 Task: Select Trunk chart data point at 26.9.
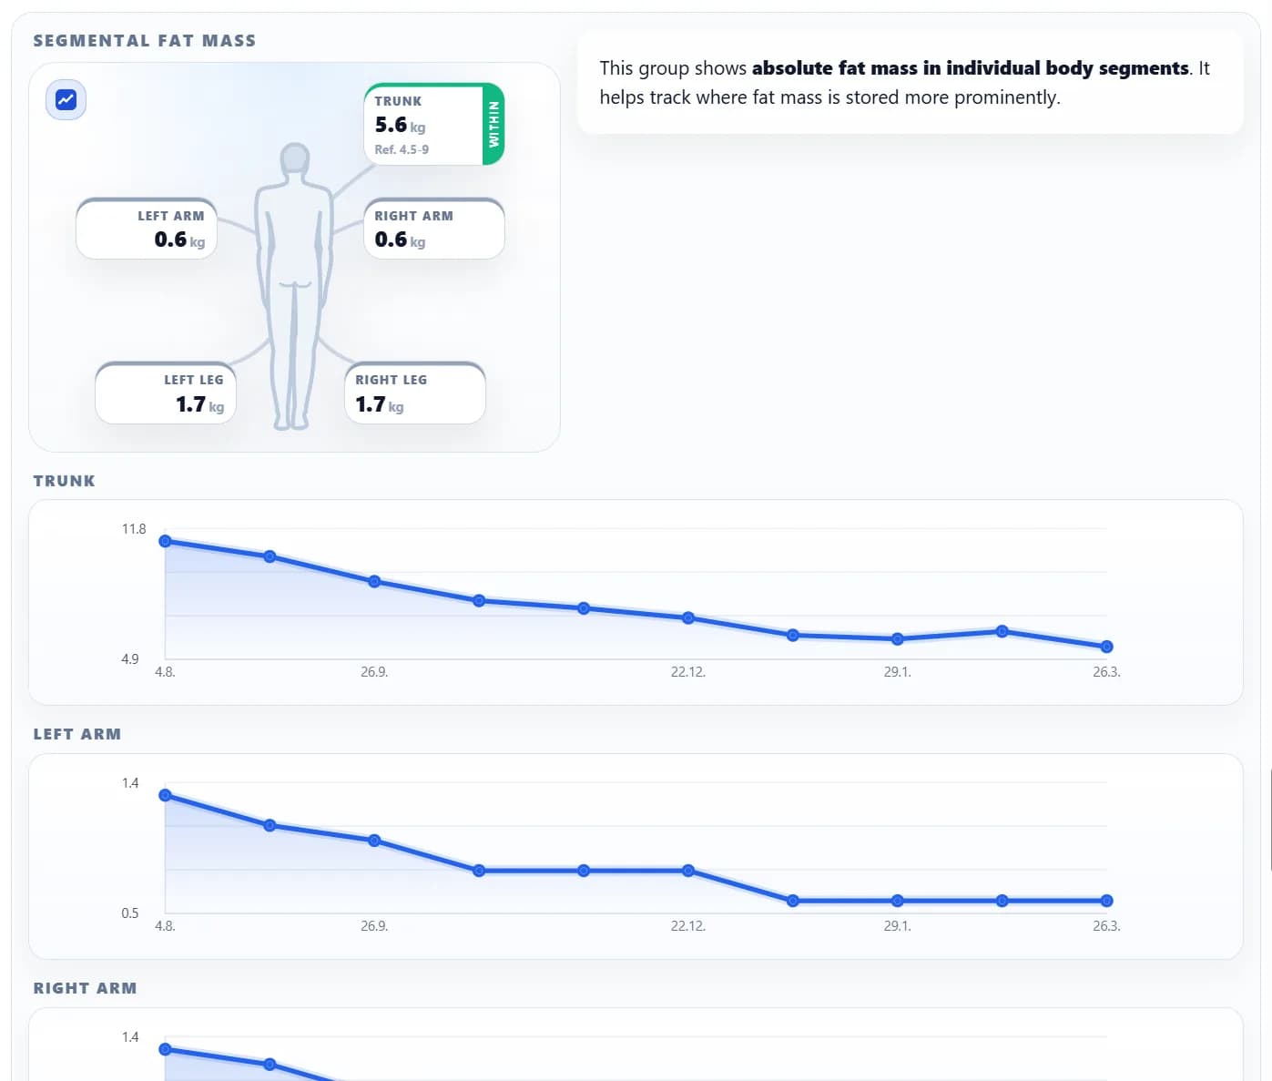(374, 581)
